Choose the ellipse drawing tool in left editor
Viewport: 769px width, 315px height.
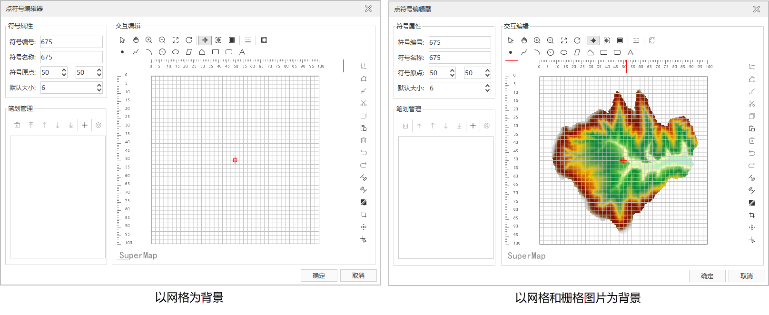(x=176, y=52)
